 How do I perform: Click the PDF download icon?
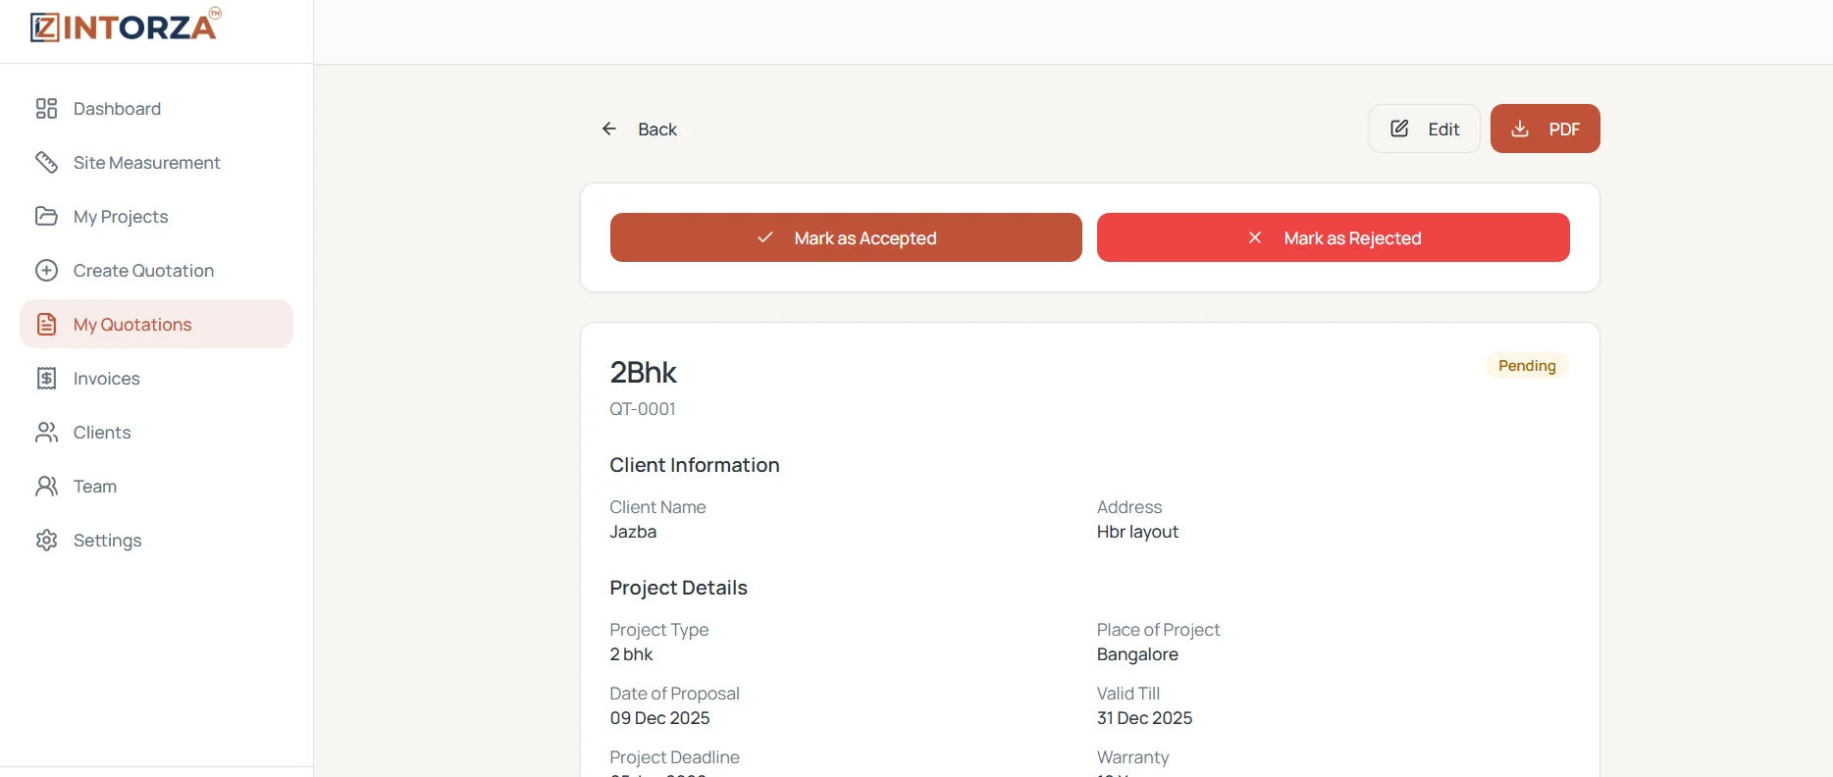[1520, 129]
